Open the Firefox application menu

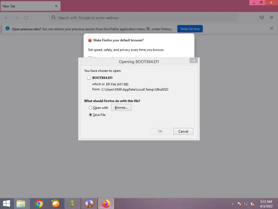271,17
